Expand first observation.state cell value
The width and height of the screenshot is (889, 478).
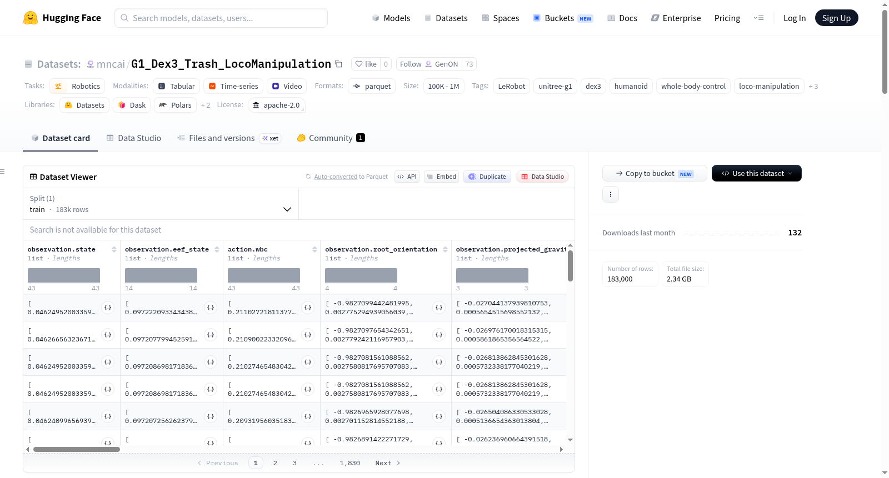pos(108,308)
